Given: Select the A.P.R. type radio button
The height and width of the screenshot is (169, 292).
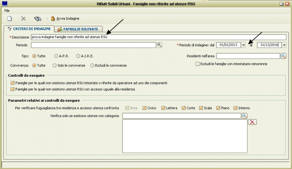Looking at the screenshot, I should 56,56.
